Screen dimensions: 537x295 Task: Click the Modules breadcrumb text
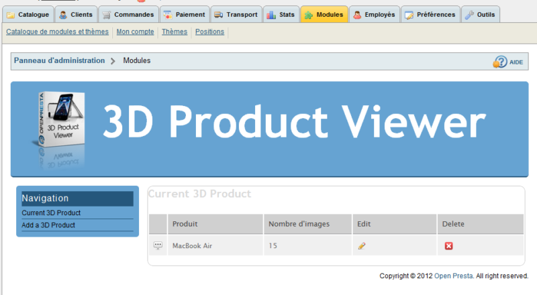tap(137, 60)
